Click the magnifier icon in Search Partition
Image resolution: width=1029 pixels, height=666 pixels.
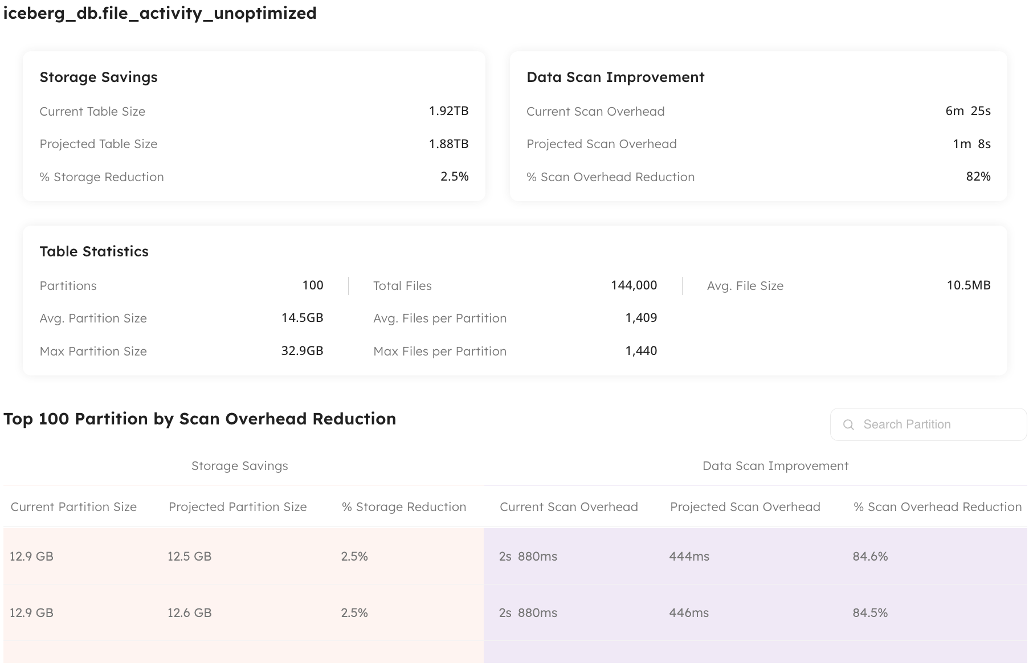848,424
